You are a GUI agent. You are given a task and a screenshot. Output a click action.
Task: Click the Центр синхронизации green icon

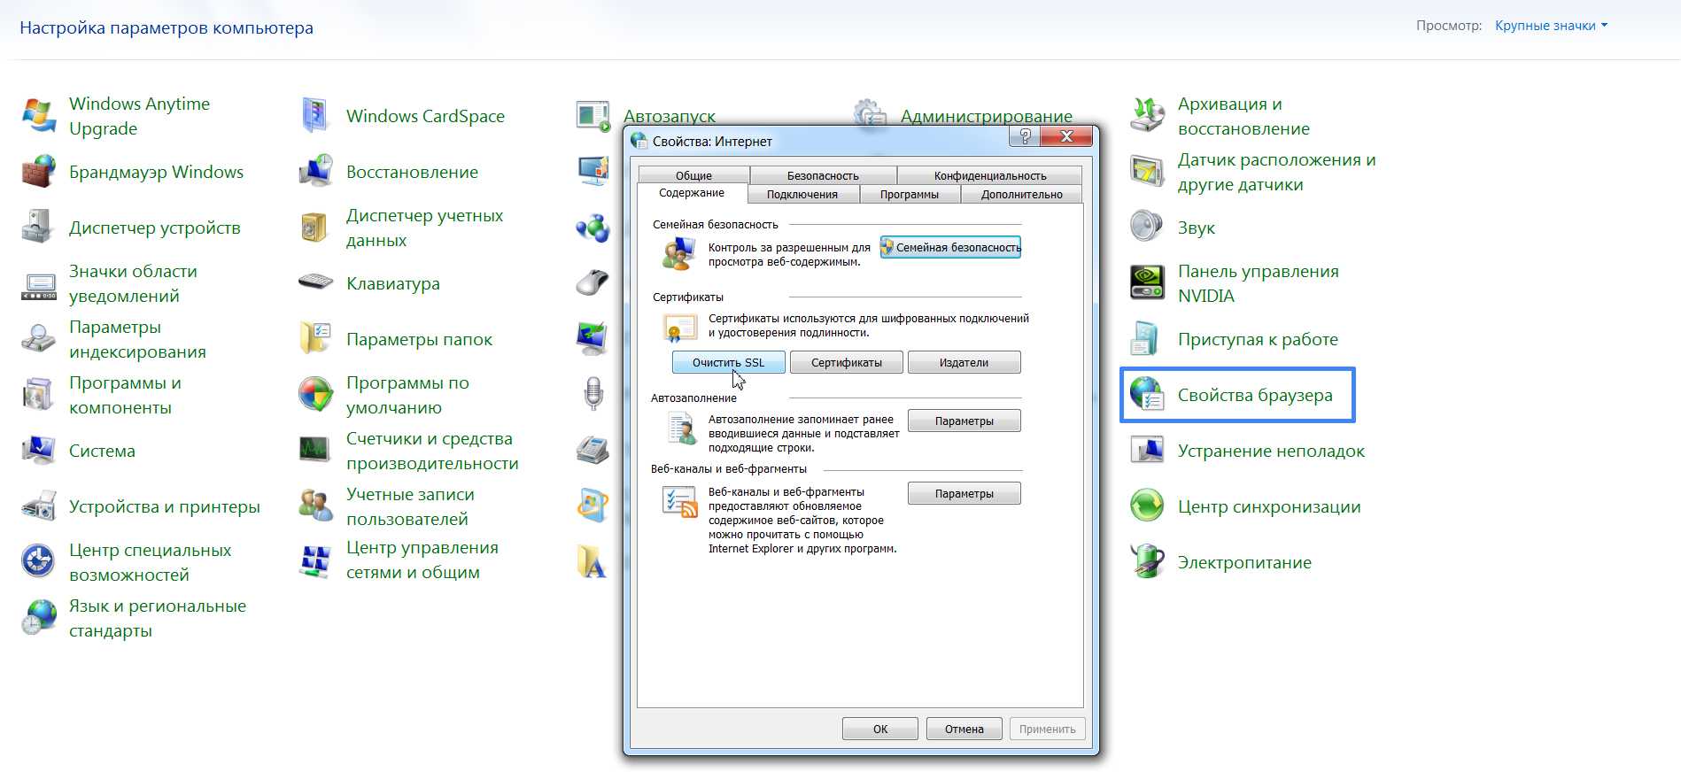coord(1147,506)
